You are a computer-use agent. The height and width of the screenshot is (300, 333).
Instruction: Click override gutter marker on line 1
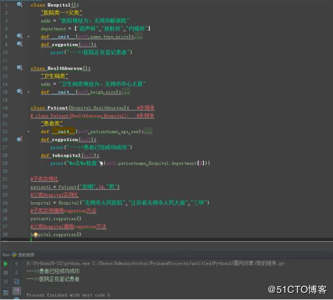coord(20,4)
